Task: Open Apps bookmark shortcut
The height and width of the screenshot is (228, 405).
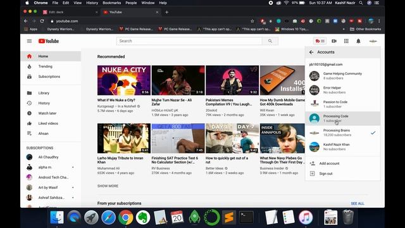Action: pos(31,29)
